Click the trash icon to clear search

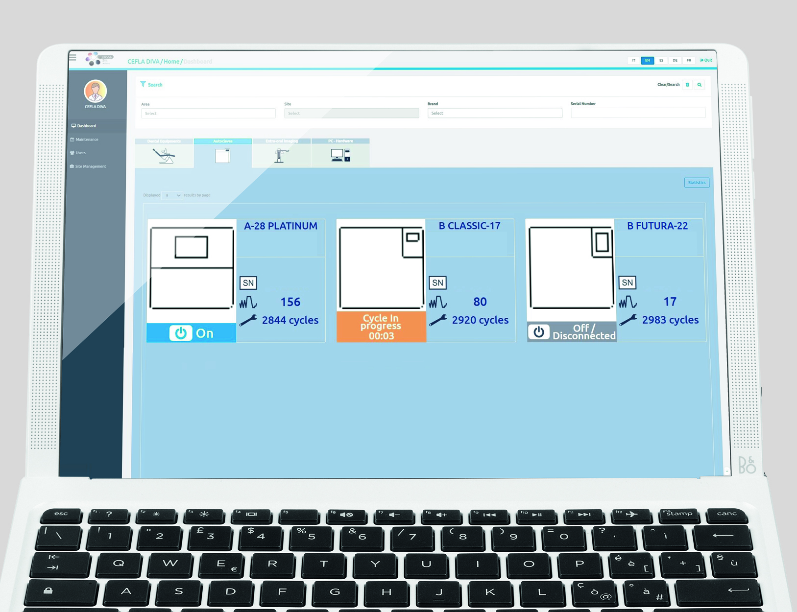click(x=687, y=85)
